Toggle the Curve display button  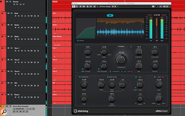pos(78,41)
